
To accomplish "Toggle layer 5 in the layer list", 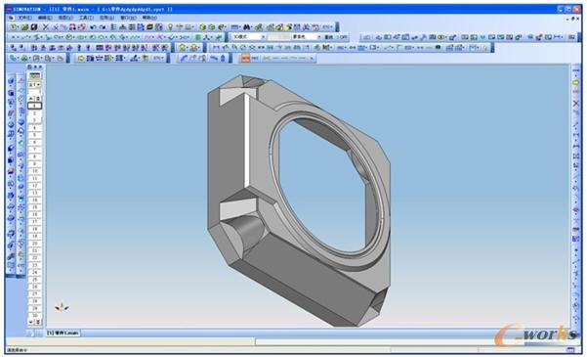I will [x=34, y=135].
